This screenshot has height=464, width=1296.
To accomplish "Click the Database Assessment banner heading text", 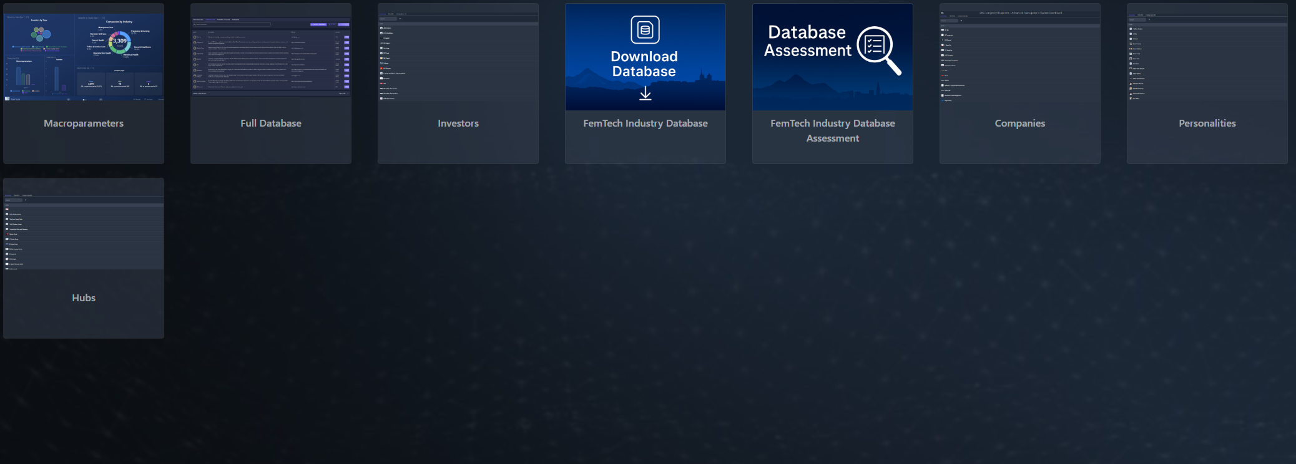I will coord(807,41).
